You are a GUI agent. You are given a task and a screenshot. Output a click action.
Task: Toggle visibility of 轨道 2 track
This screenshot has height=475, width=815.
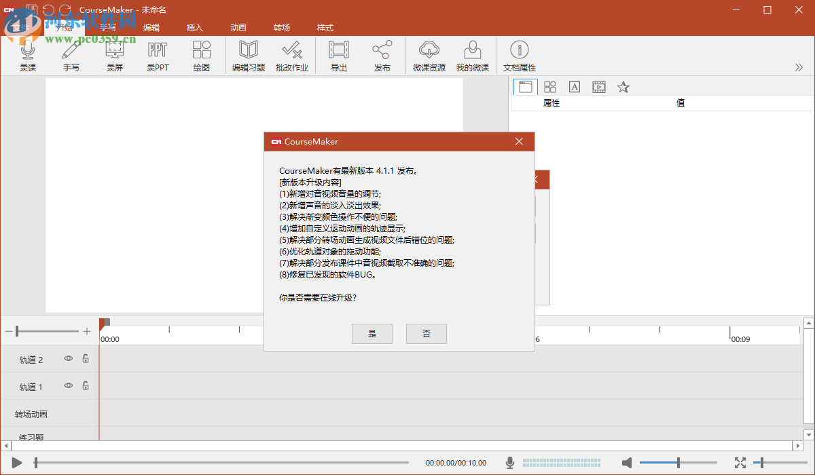pyautogui.click(x=68, y=360)
